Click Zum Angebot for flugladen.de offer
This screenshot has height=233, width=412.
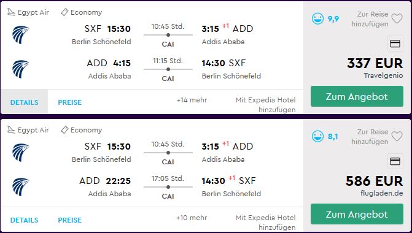click(x=357, y=214)
